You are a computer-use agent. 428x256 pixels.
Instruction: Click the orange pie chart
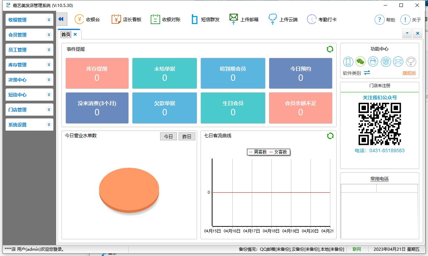pyautogui.click(x=129, y=190)
